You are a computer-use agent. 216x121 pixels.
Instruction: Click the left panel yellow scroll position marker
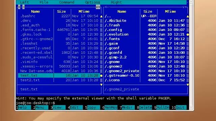coord(101,76)
